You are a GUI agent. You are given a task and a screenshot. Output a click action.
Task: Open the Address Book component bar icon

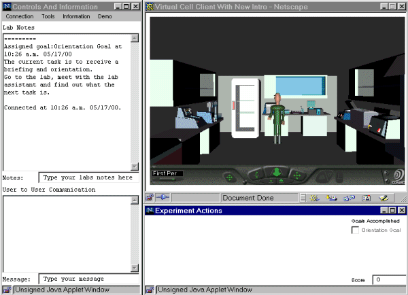point(366,198)
